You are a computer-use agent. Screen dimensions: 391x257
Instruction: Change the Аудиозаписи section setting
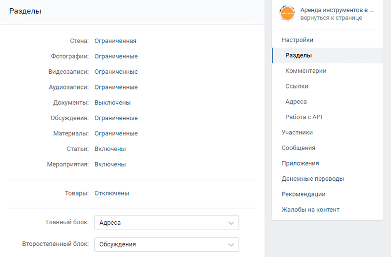116,87
